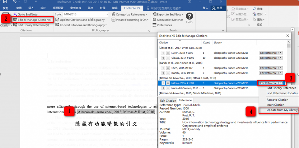Expand Categorize References dropdown
The image size is (299, 148).
click(x=147, y=15)
